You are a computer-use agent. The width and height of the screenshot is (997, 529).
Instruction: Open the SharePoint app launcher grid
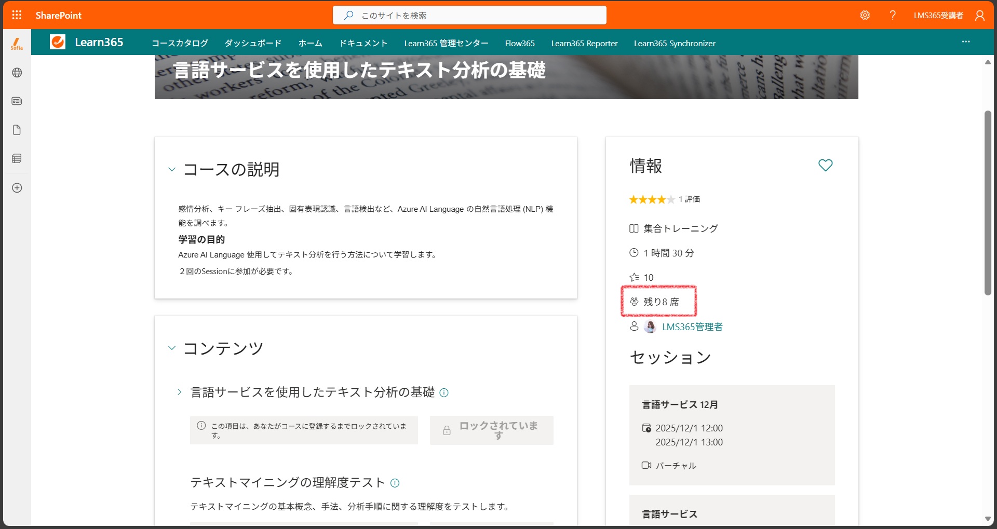pos(17,15)
